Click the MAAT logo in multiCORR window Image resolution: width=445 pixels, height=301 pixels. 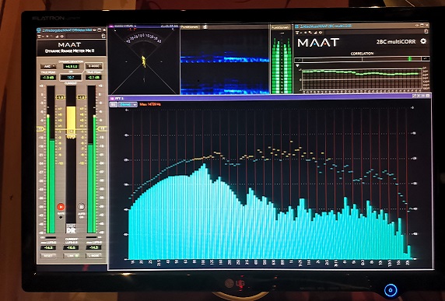tap(318, 43)
